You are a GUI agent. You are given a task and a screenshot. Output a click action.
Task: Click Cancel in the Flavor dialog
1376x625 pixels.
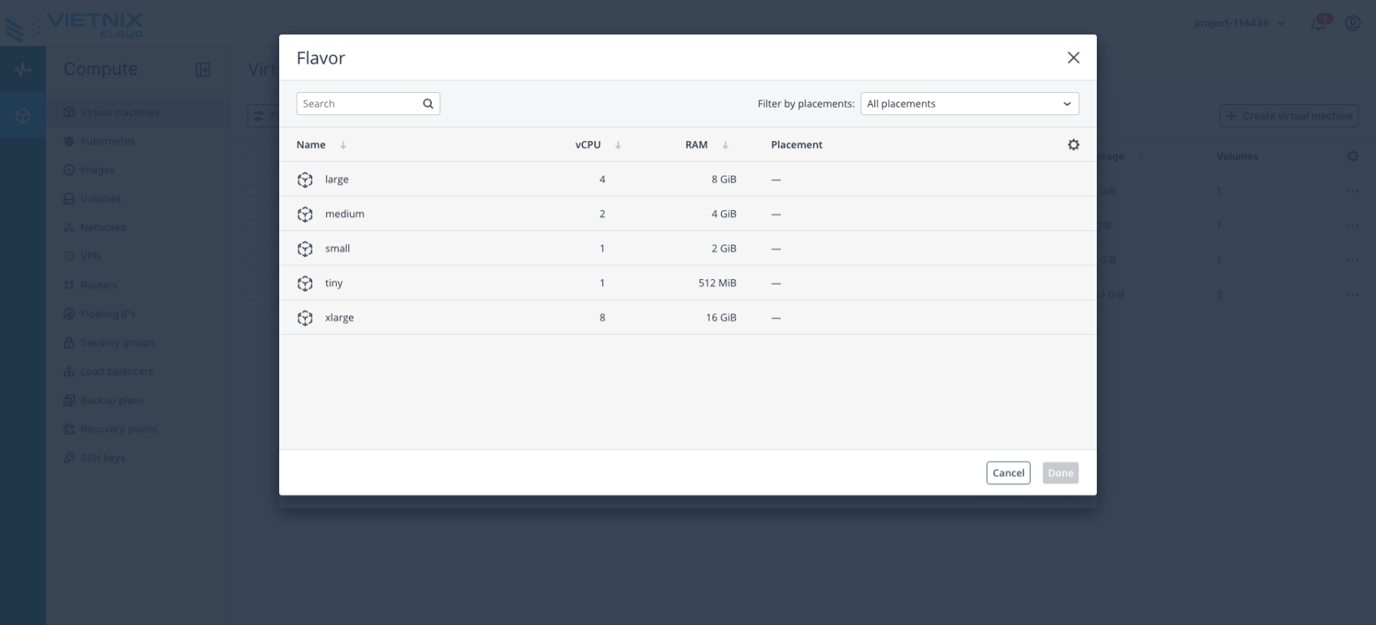[1008, 473]
